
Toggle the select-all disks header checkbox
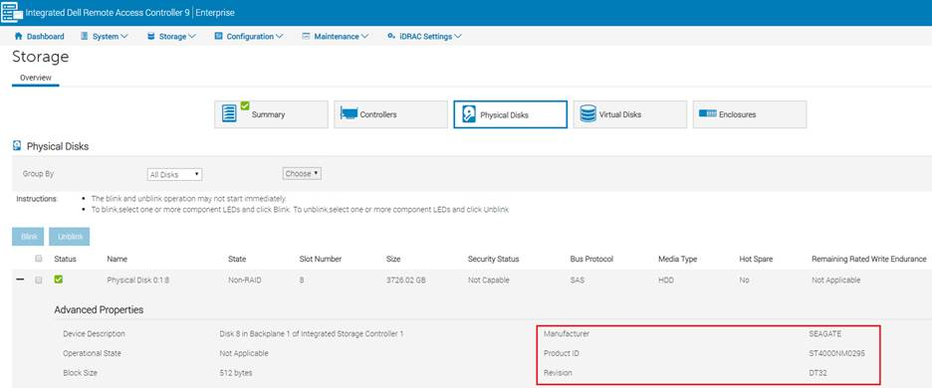[39, 259]
